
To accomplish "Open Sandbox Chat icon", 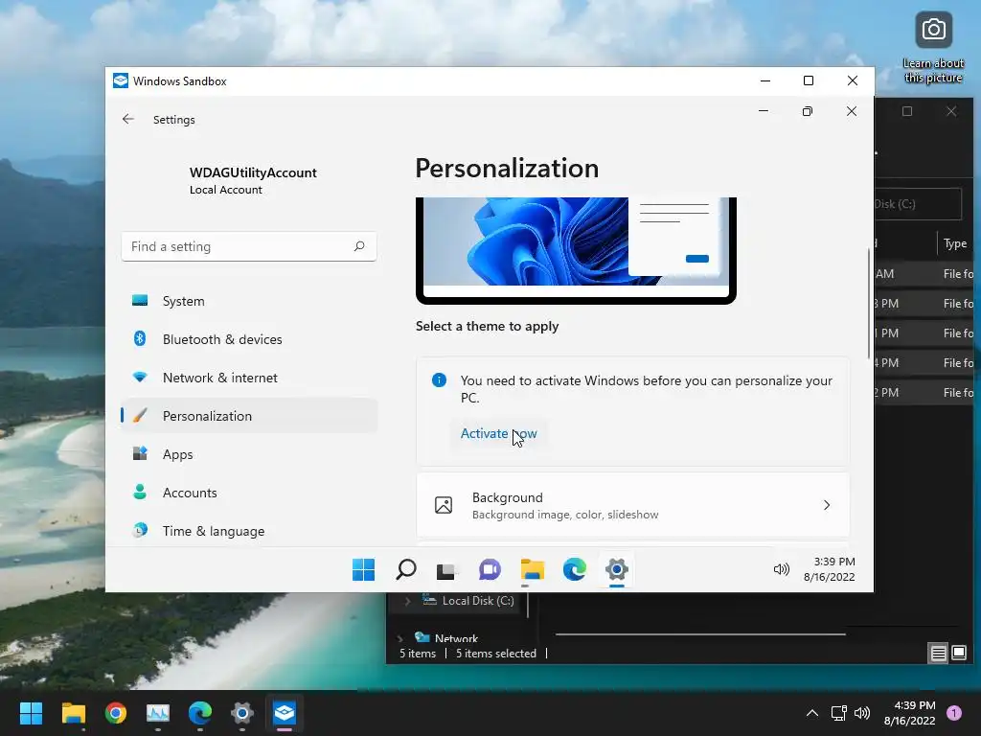I will pyautogui.click(x=490, y=569).
